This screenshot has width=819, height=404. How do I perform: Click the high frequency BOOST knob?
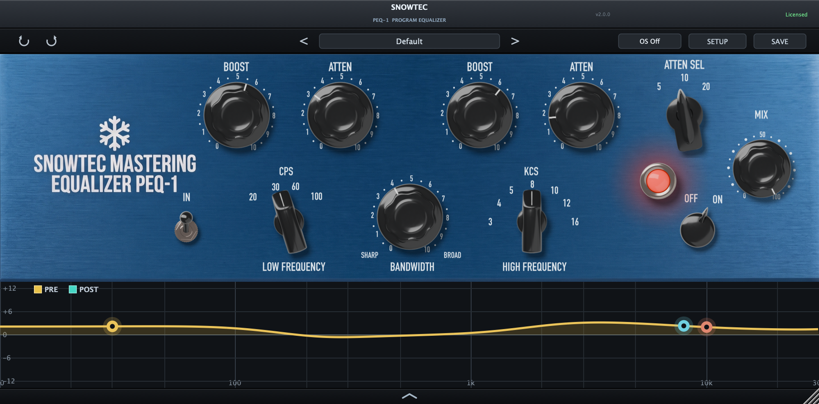[x=480, y=115]
